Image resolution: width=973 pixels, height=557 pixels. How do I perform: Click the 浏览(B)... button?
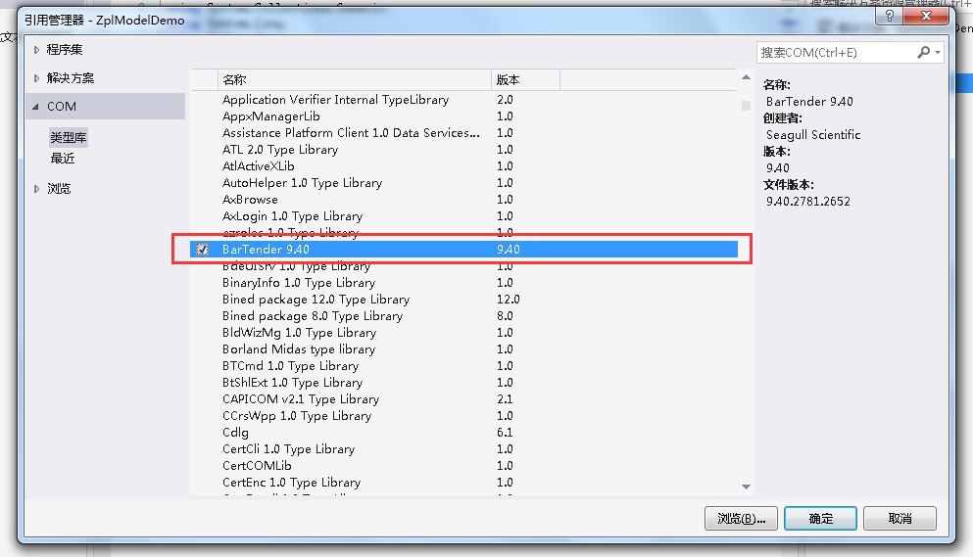pyautogui.click(x=741, y=519)
